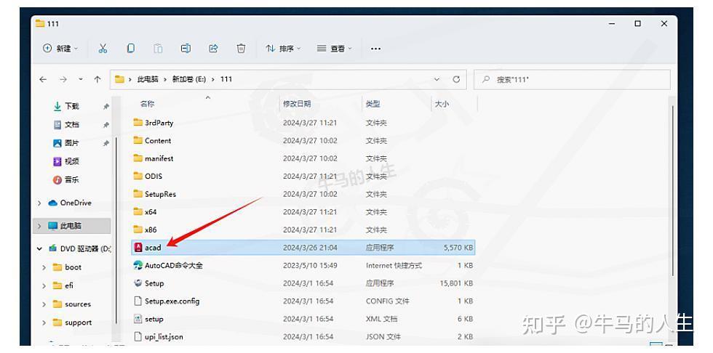
Task: Click the 5,570 KB size cell
Action: 458,248
